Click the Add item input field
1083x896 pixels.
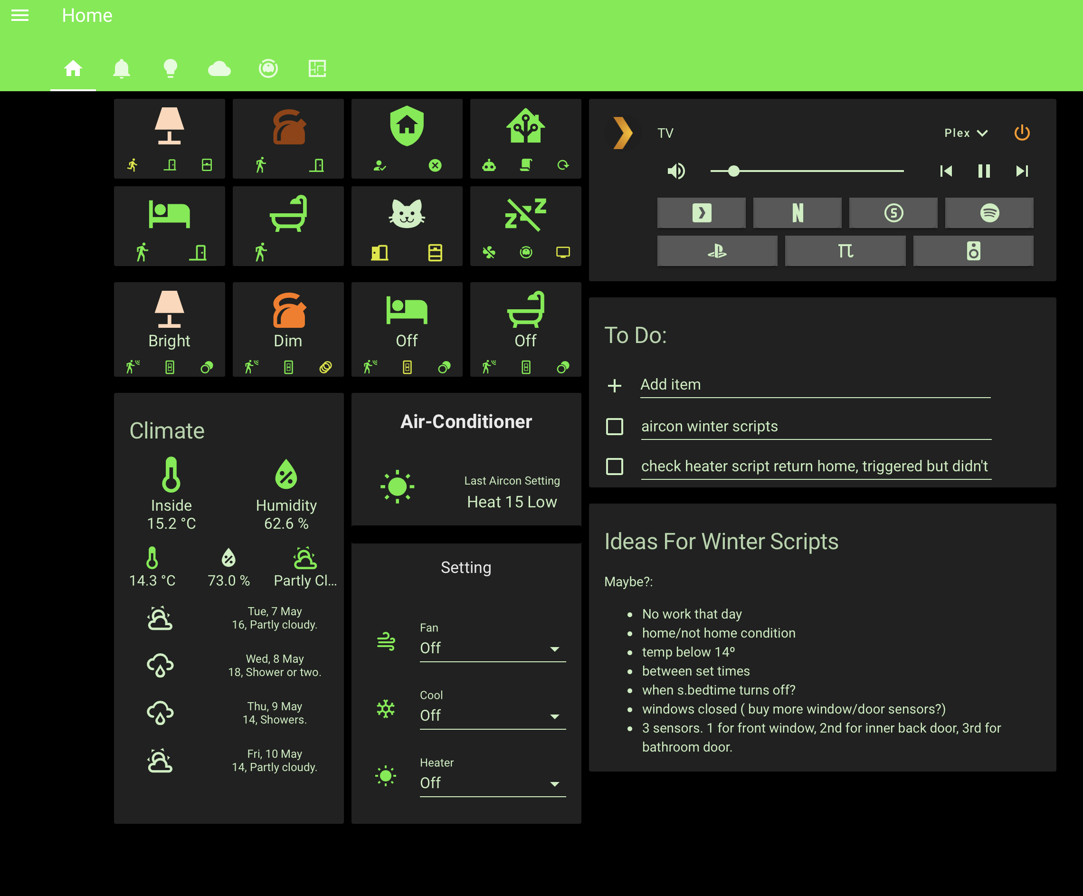(815, 384)
